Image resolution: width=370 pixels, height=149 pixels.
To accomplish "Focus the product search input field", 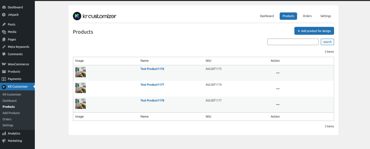I will coord(293,42).
